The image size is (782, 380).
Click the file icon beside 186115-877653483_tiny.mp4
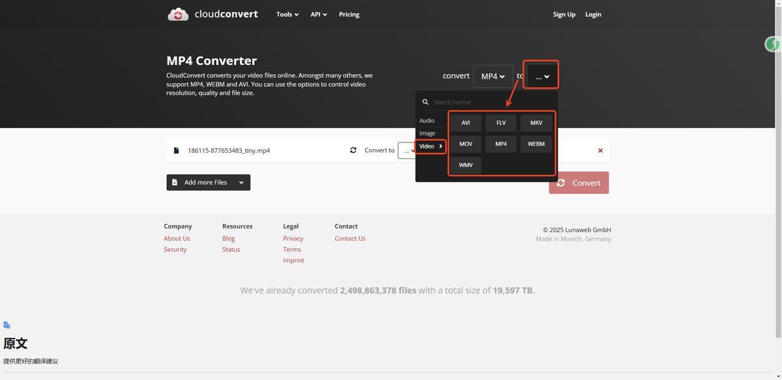176,150
